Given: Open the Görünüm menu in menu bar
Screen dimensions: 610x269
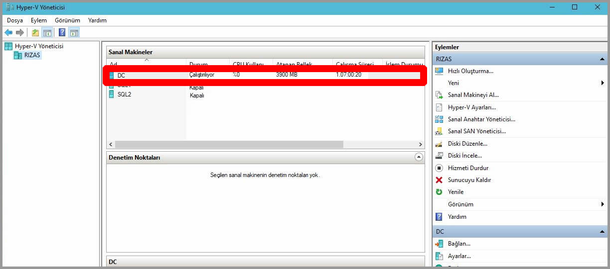Looking at the screenshot, I should click(67, 20).
